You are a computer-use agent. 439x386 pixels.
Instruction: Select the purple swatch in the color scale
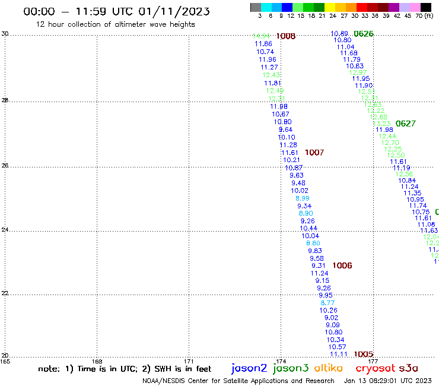(394, 7)
